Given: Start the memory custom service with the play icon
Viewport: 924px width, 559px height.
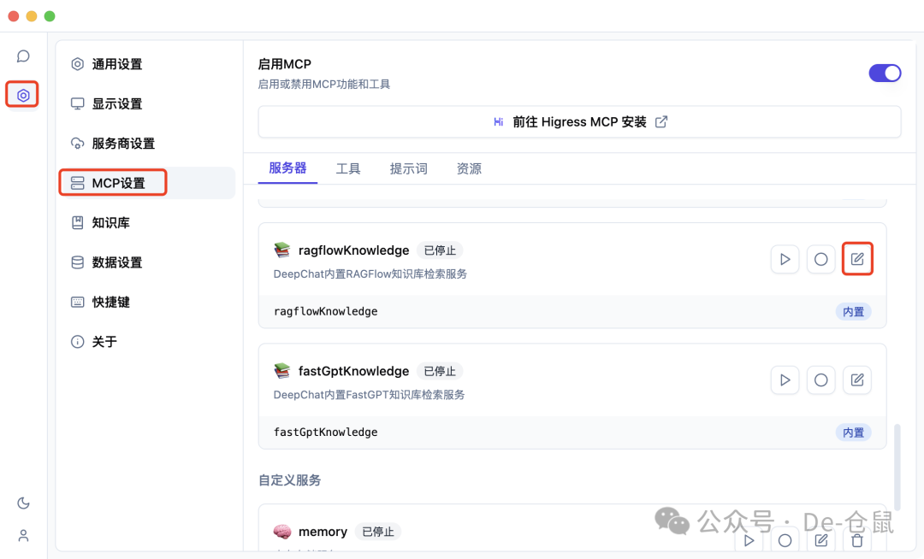Looking at the screenshot, I should pyautogui.click(x=749, y=540).
